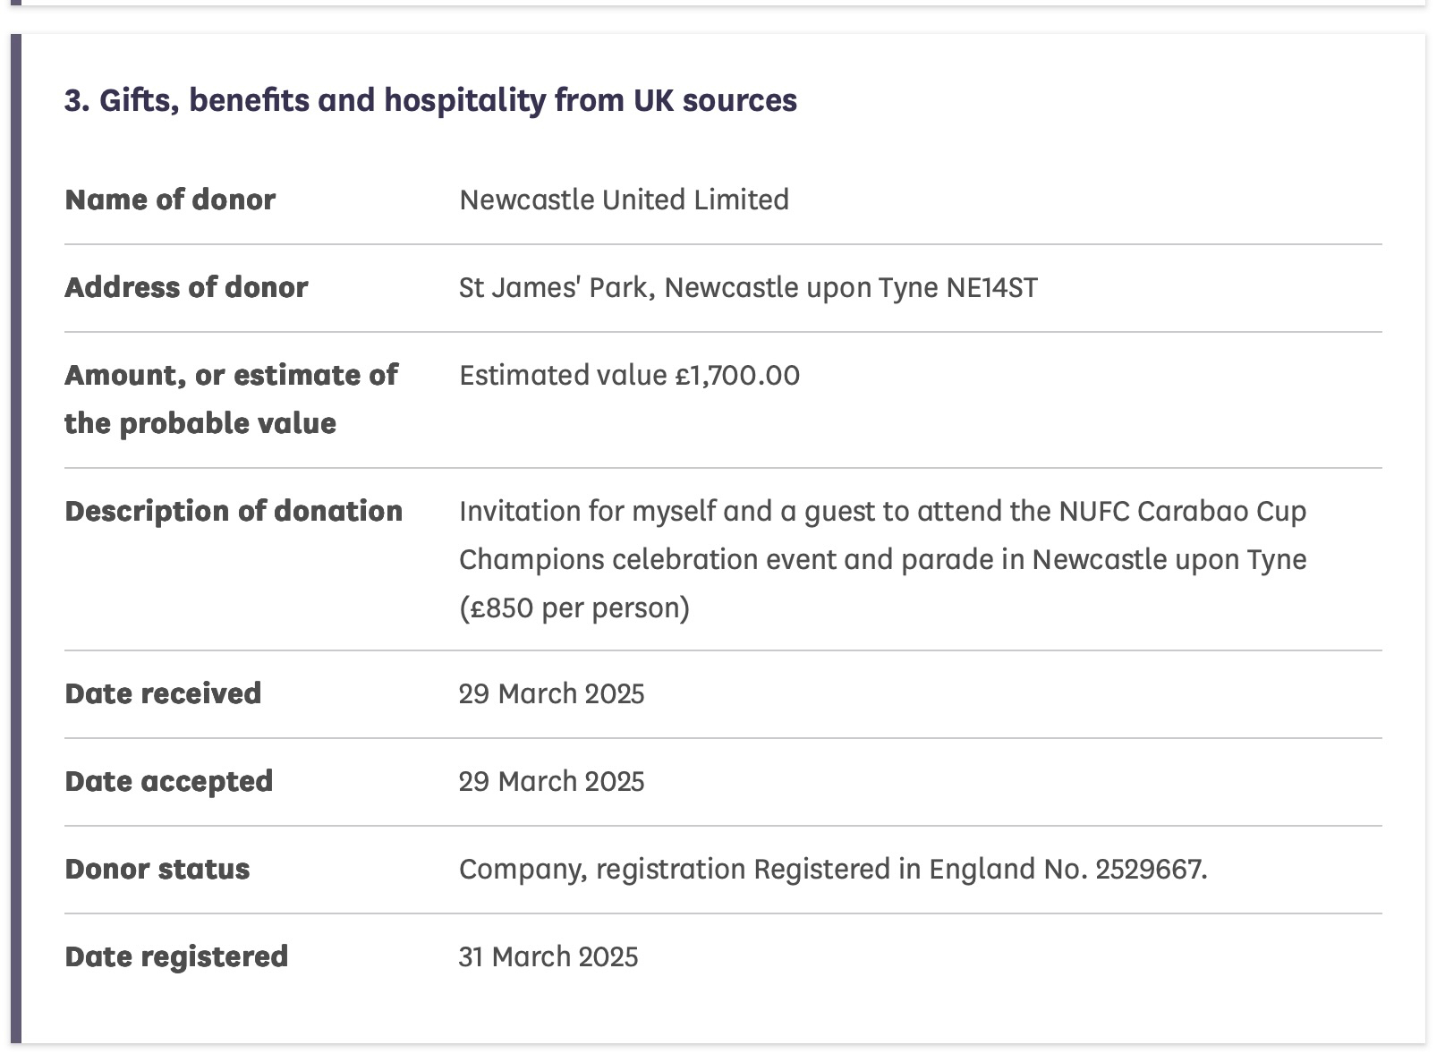Viewport: 1445px width, 1062px height.
Task: Click the 'Date accepted' label
Action: [x=168, y=781]
